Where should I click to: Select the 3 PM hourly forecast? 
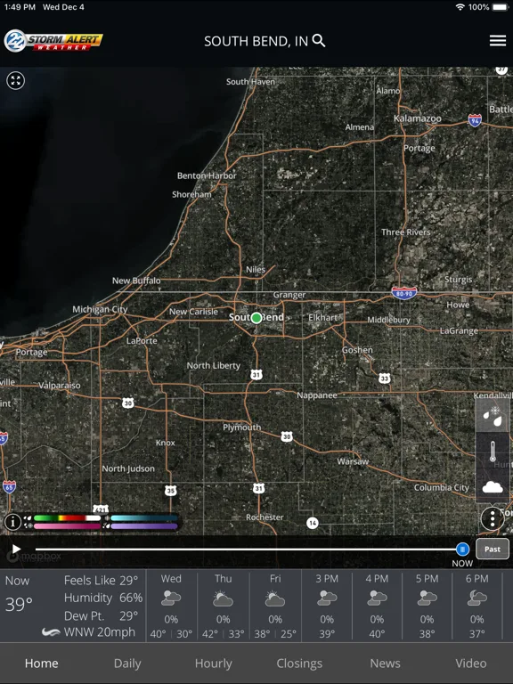(x=327, y=606)
